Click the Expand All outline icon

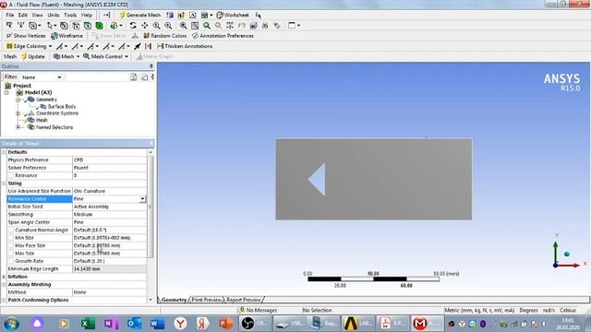[133, 77]
